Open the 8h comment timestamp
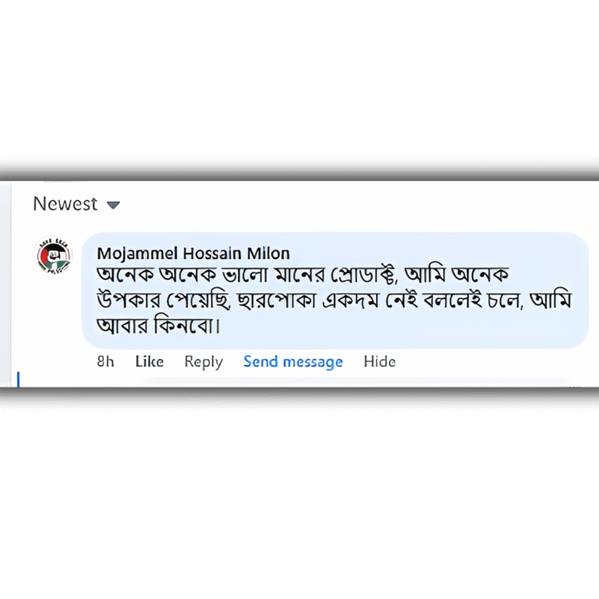This screenshot has height=599, width=599. (105, 362)
